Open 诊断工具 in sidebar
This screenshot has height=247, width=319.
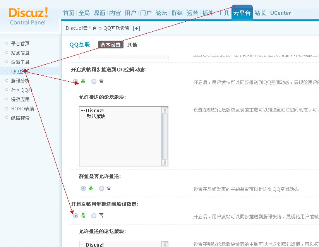20,62
